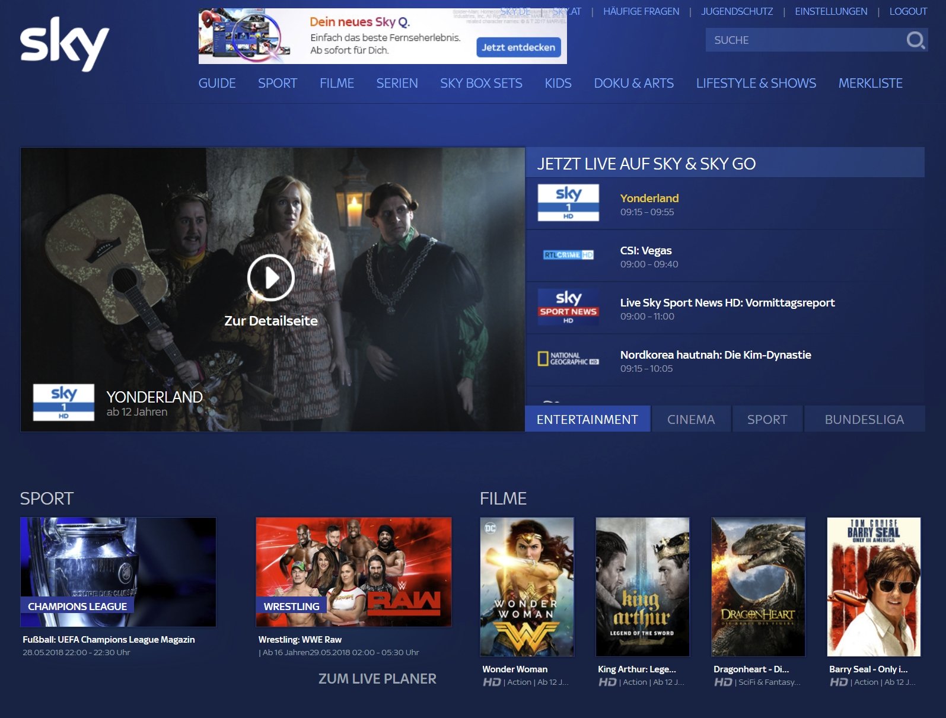Click the FILME section heading
Viewport: 946px width, 718px height.
503,499
